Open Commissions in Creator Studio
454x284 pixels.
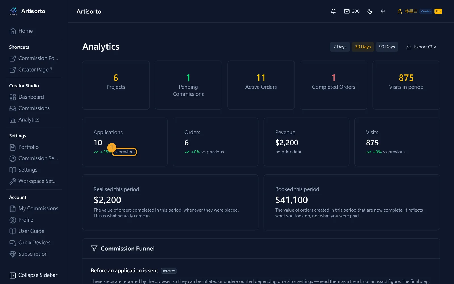point(34,108)
